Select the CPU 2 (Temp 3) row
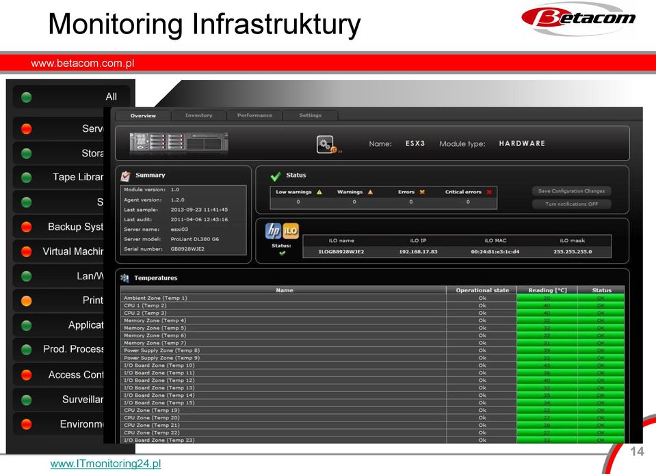 pos(372,313)
